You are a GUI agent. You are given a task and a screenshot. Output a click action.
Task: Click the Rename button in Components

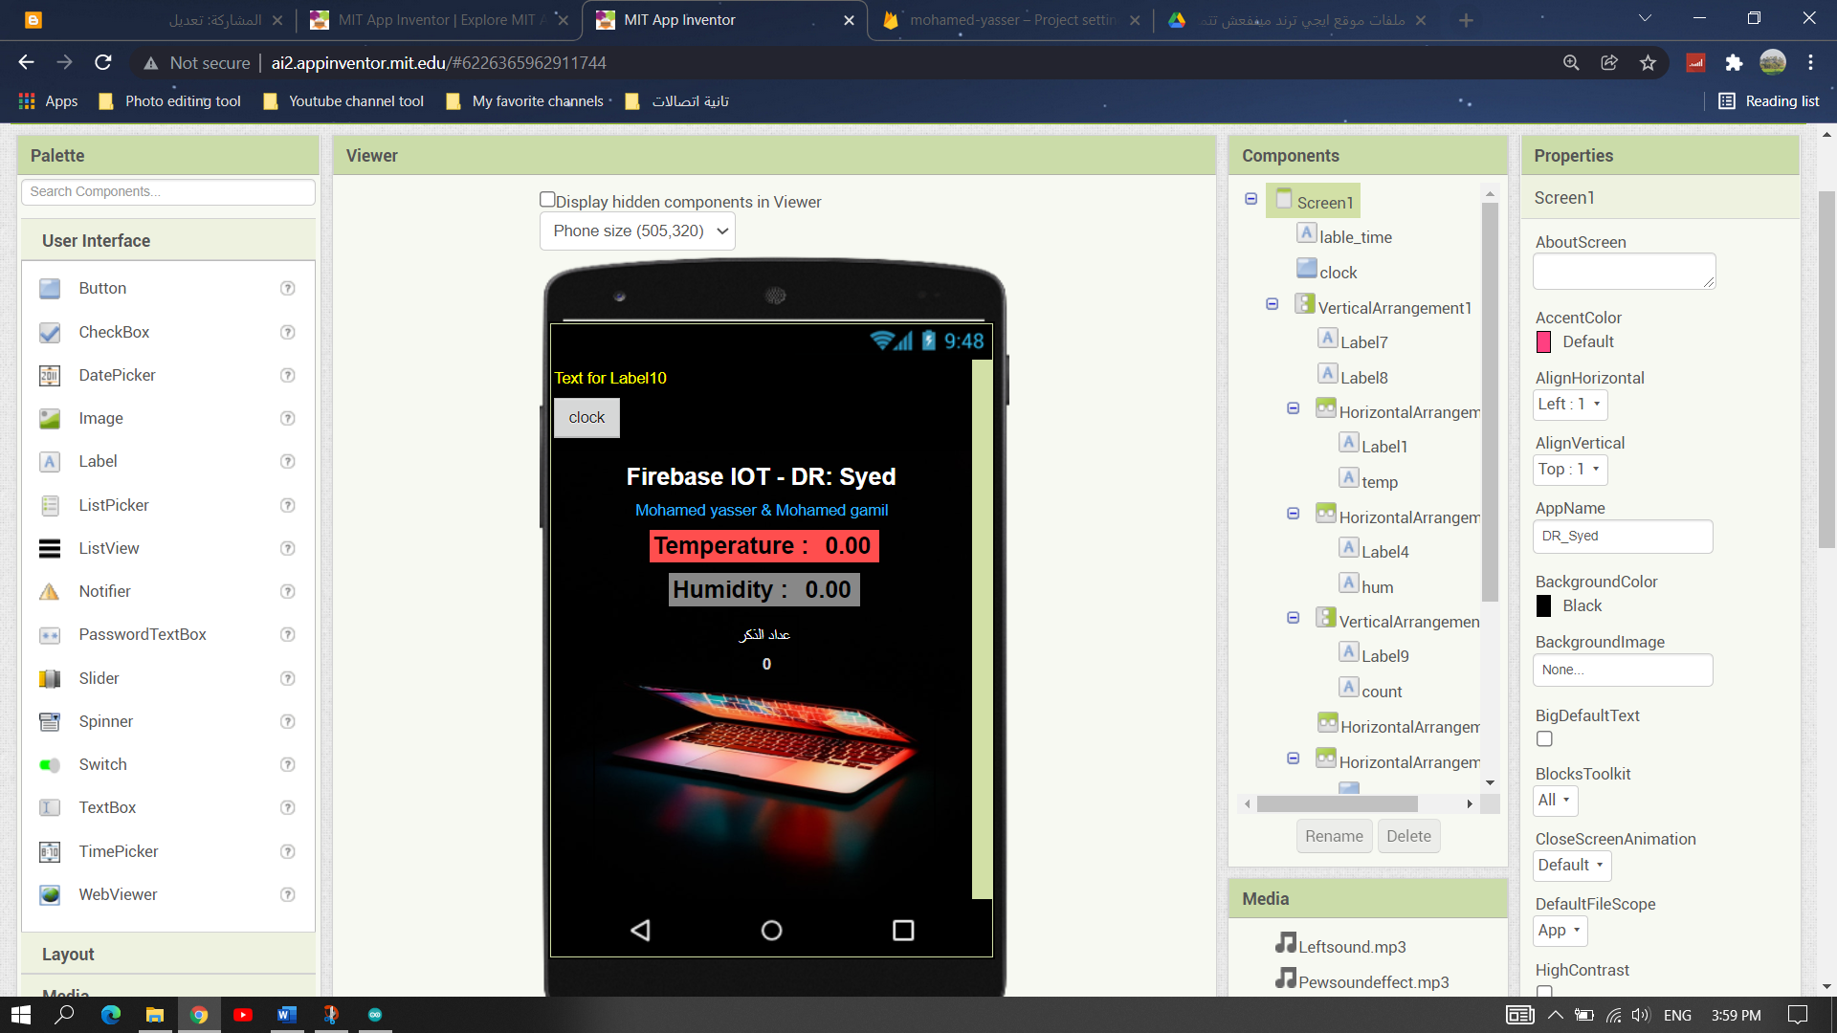pyautogui.click(x=1334, y=835)
